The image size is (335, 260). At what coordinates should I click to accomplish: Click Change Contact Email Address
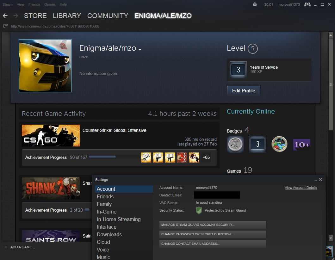click(x=213, y=244)
